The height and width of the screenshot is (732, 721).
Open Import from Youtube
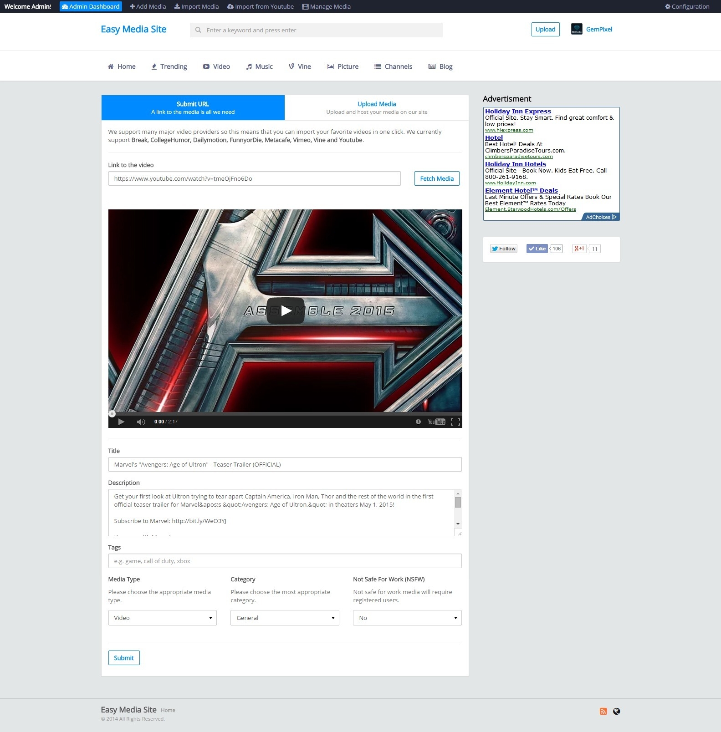[261, 6]
